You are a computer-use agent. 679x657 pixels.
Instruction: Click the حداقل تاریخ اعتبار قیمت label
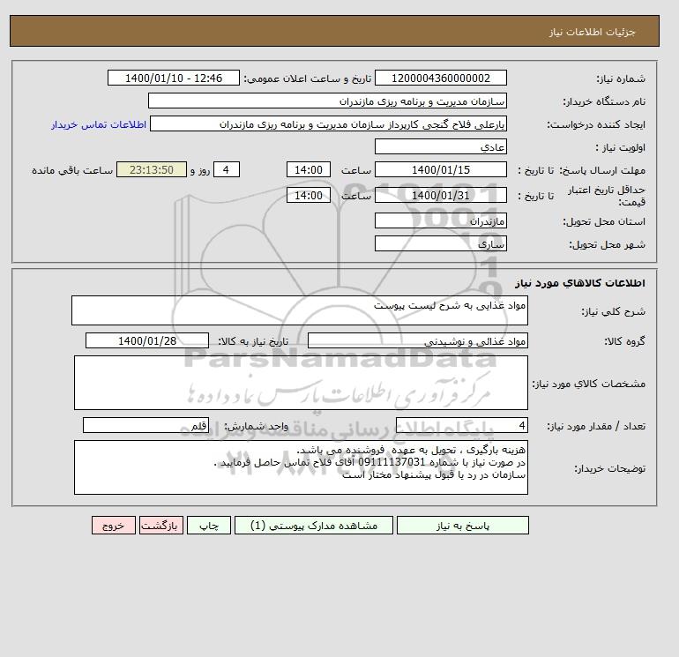tap(607, 196)
